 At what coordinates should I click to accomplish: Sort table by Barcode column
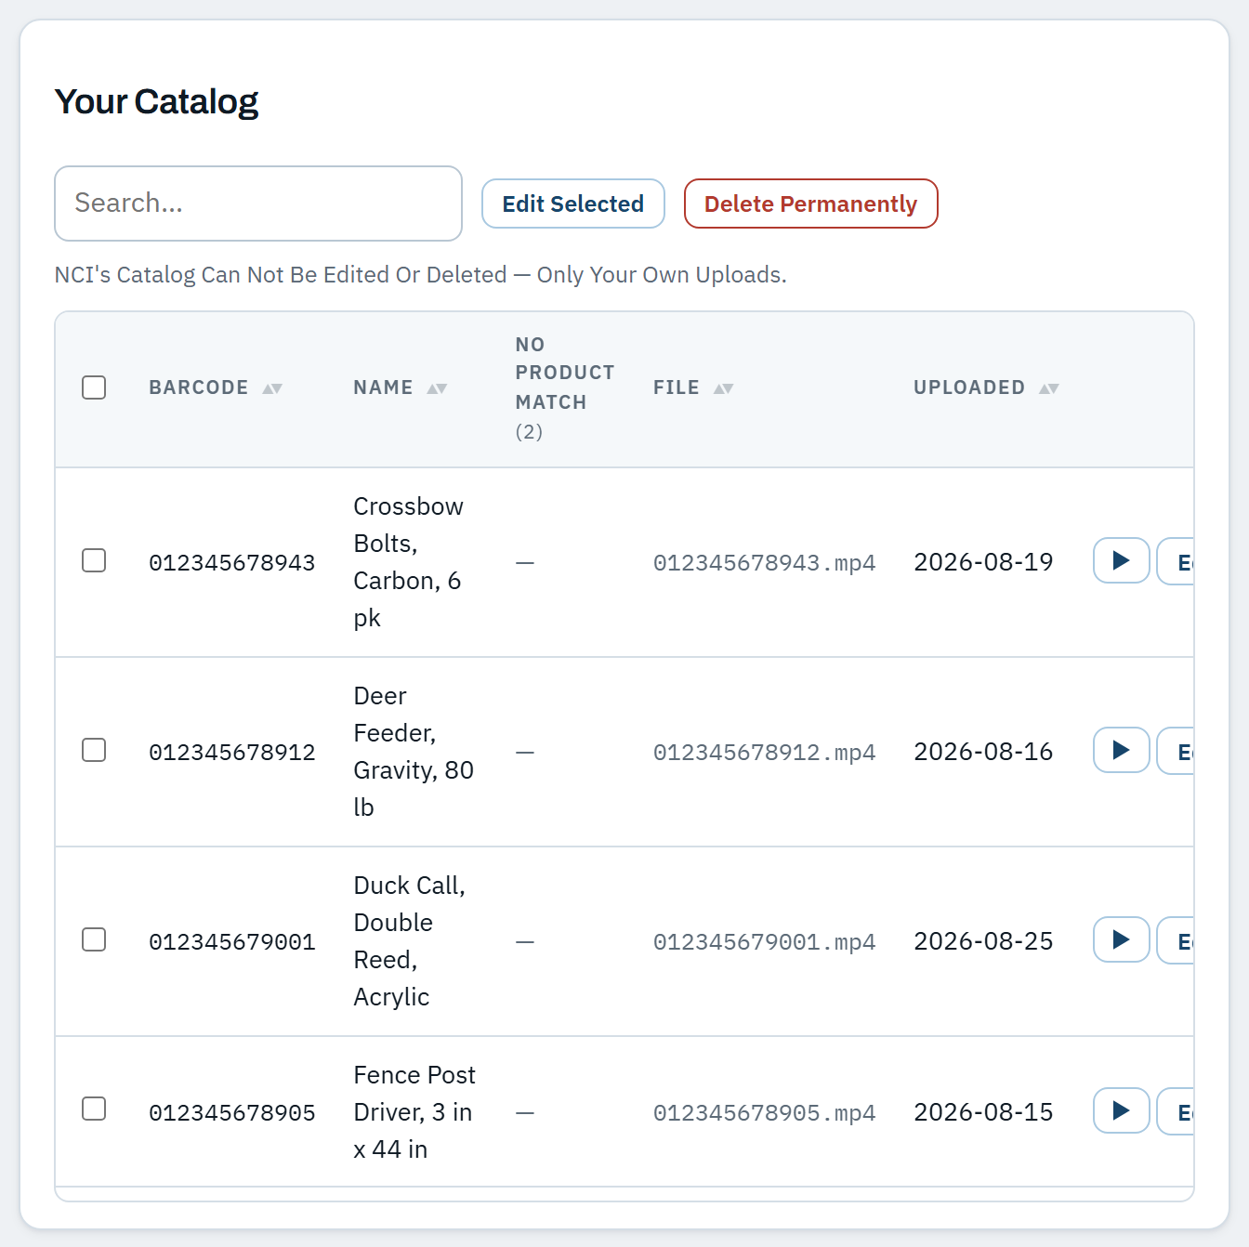pyautogui.click(x=216, y=387)
